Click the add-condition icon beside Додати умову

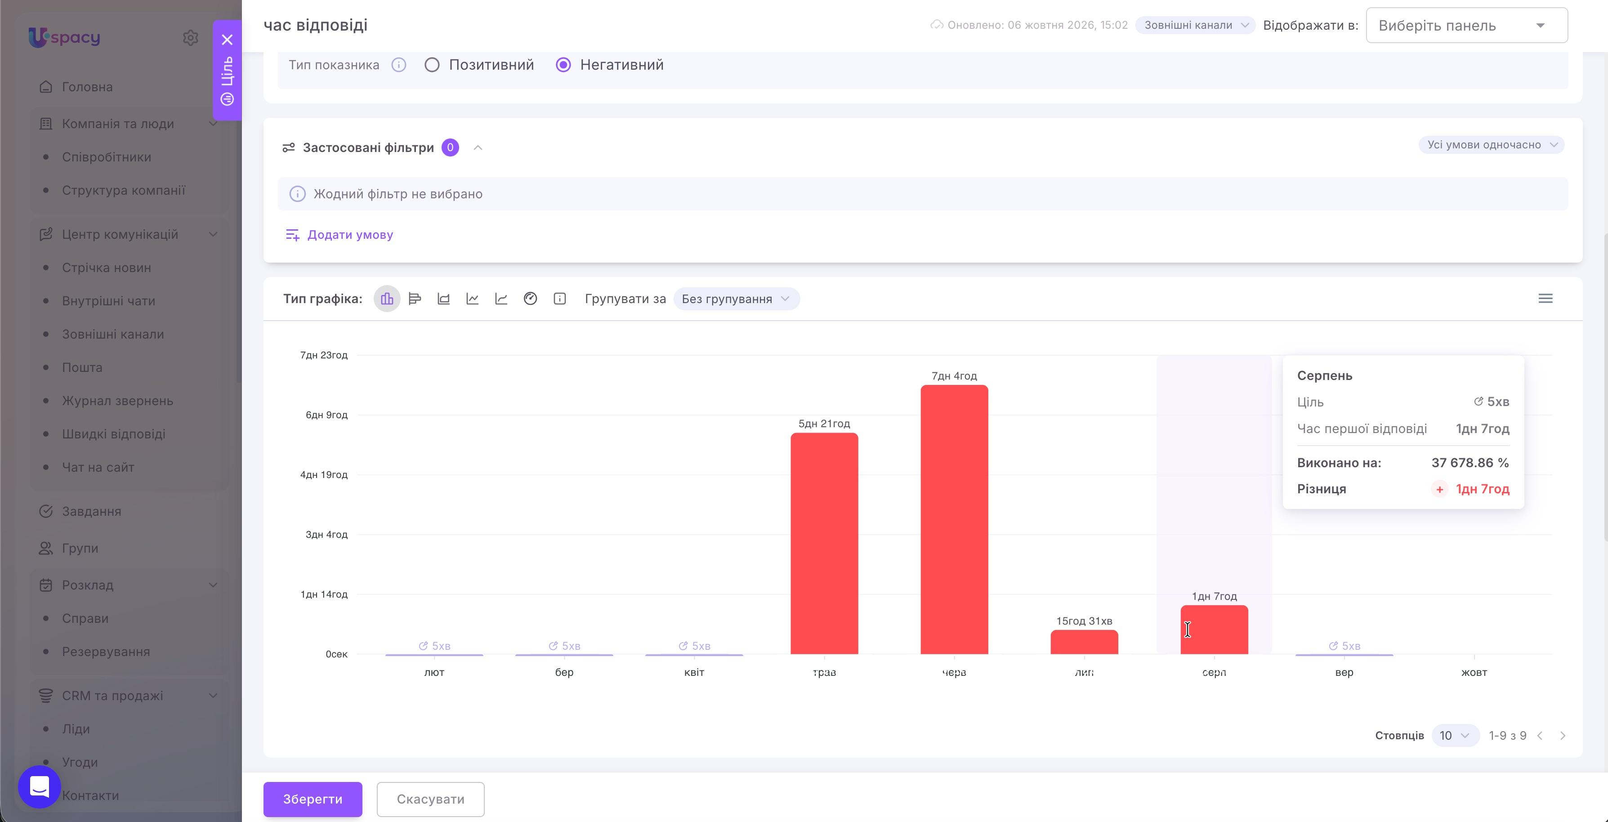(292, 235)
